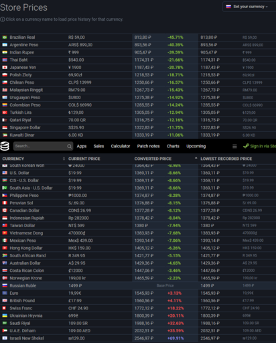276x343 pixels.
Task: Toggle Converted Price sort arrow
Action: click(196, 158)
